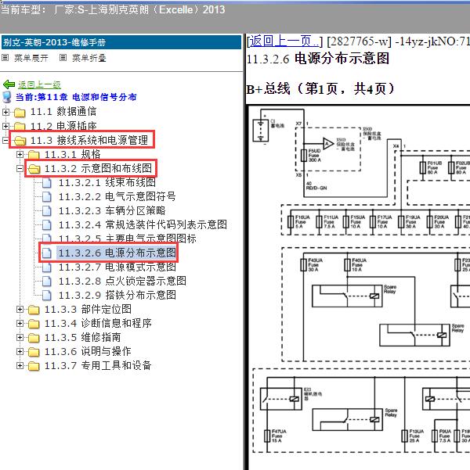470x470 pixels.
Task: Click the page icon beside 11.3.2.7 电源模式示意图
Action: [46, 267]
